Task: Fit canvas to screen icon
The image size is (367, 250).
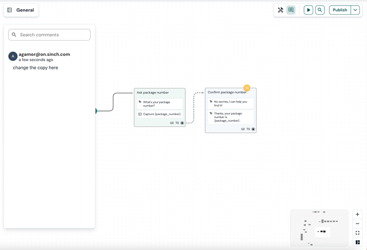Action: pos(357,233)
